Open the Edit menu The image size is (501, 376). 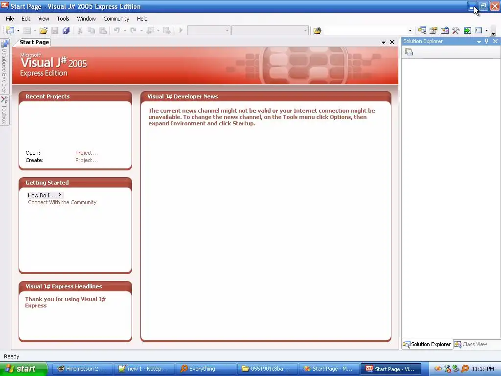26,19
